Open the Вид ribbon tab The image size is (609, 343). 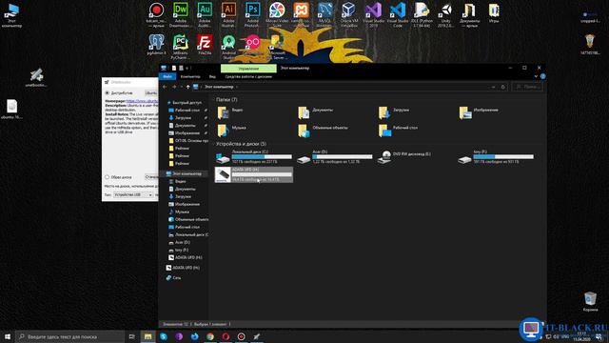click(212, 76)
